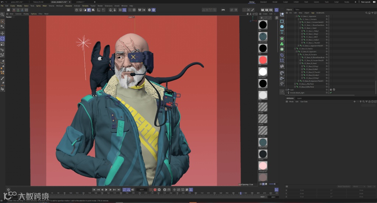
Task: Collapse CC_Base_L_Hand tree node
Action: tap(300, 28)
